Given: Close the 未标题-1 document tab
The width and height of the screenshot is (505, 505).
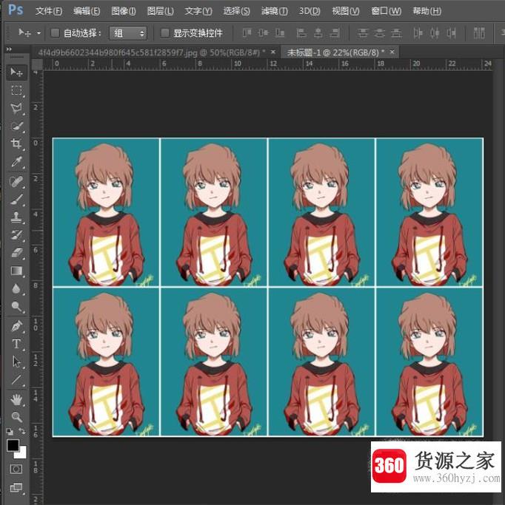Looking at the screenshot, I should coord(392,52).
